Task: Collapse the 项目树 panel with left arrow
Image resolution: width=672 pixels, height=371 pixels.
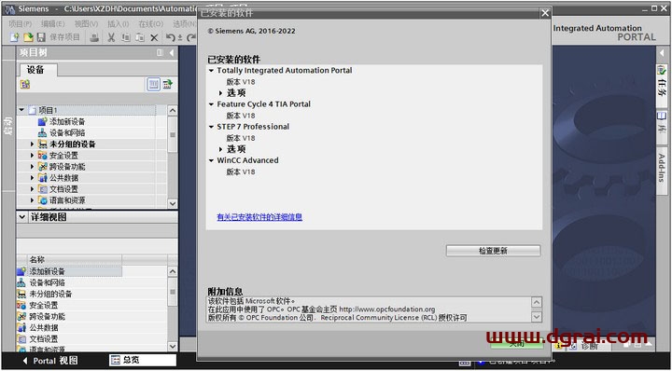Action: pyautogui.click(x=171, y=52)
